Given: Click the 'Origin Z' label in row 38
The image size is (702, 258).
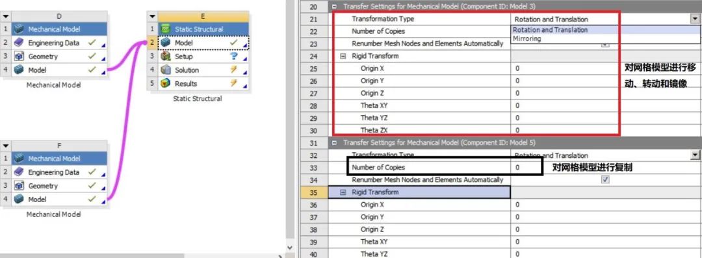Looking at the screenshot, I should tap(372, 229).
